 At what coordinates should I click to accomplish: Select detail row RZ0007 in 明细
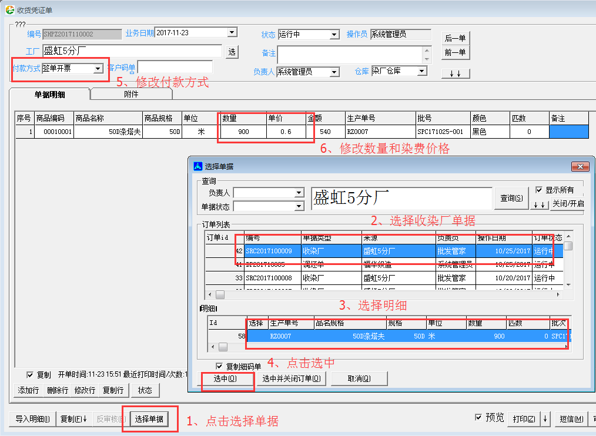coord(389,336)
